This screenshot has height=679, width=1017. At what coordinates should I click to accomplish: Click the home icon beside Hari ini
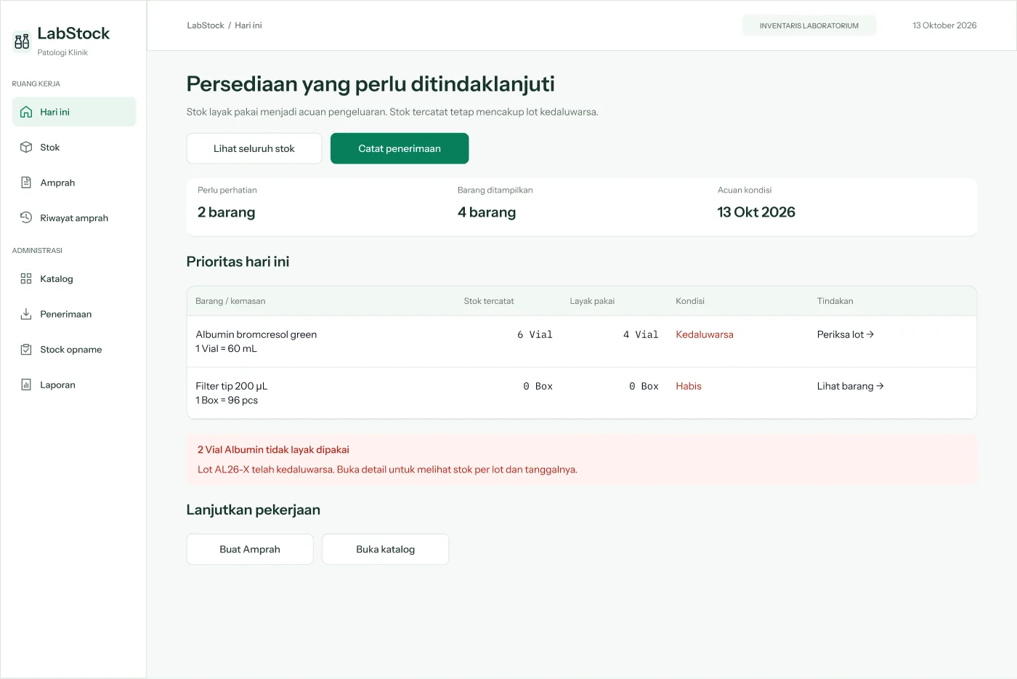[26, 112]
